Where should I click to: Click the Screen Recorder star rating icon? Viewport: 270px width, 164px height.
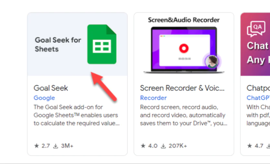point(143,146)
